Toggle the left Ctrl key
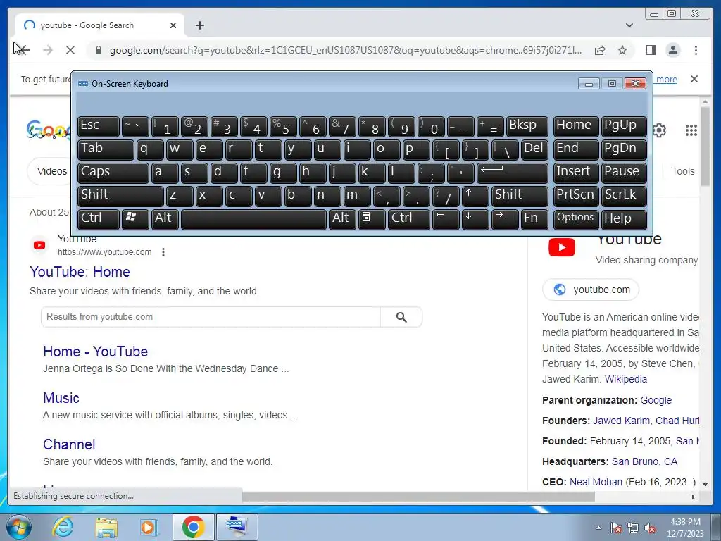Image resolution: width=721 pixels, height=541 pixels. click(99, 218)
